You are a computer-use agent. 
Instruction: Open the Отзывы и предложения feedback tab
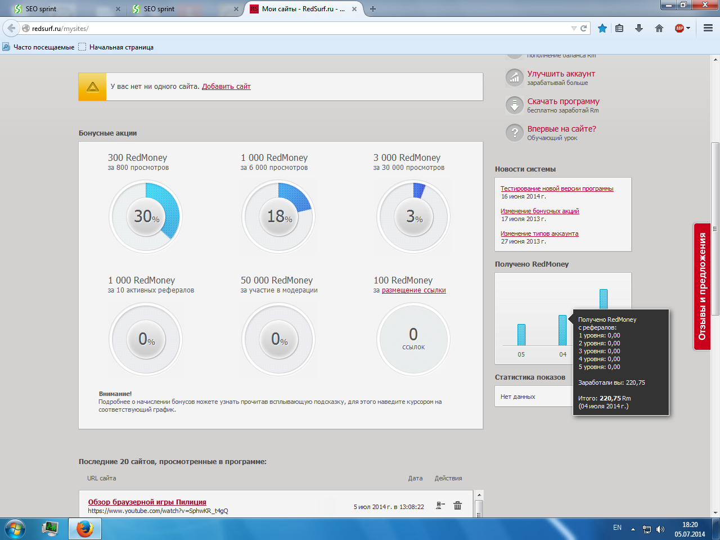click(702, 287)
